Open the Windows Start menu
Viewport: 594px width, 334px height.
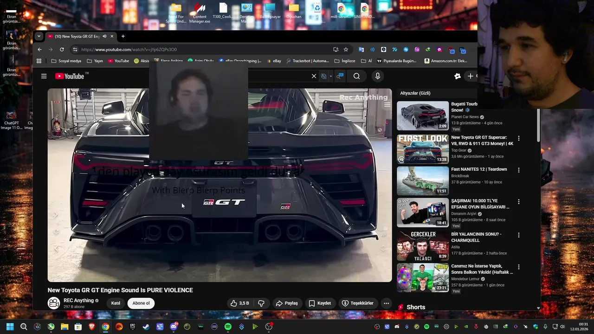(10, 327)
